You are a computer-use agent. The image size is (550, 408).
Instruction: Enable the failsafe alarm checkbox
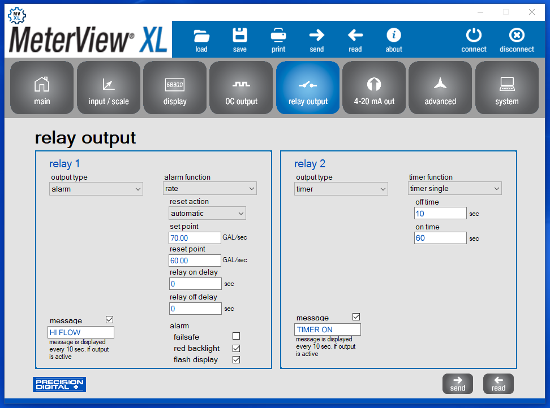point(237,336)
